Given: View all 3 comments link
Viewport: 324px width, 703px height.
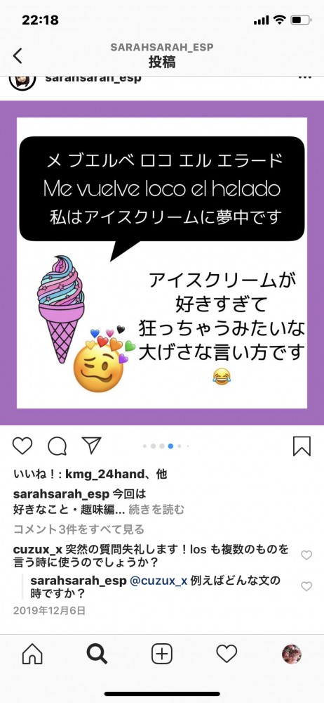Looking at the screenshot, I should tap(79, 529).
